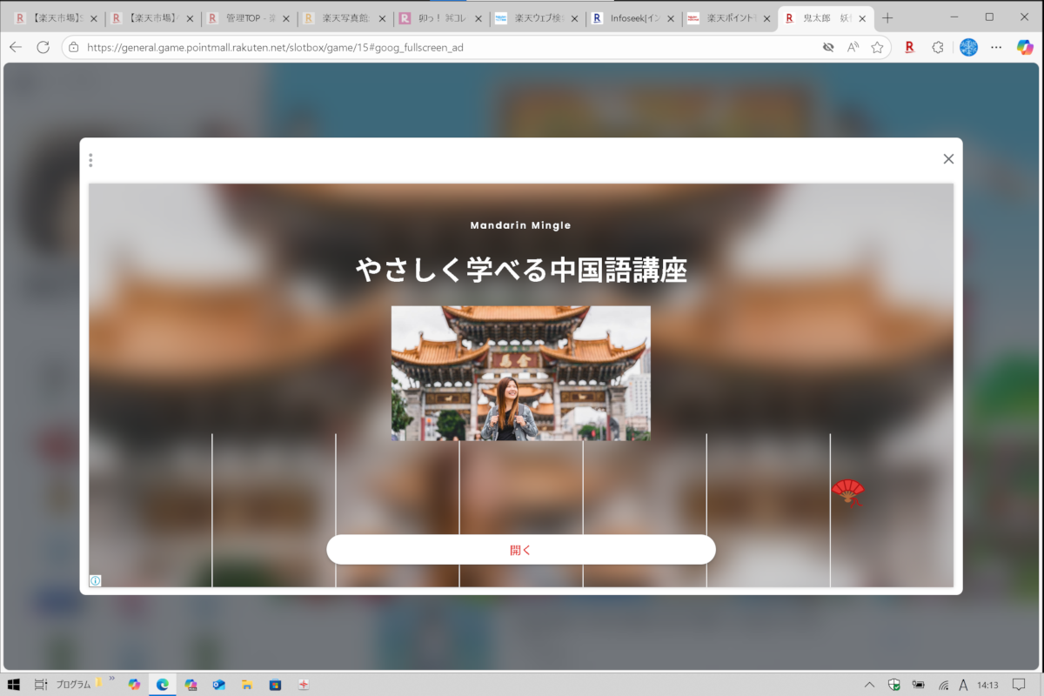Close the Infoseek tab
Image resolution: width=1044 pixels, height=696 pixels.
point(670,18)
